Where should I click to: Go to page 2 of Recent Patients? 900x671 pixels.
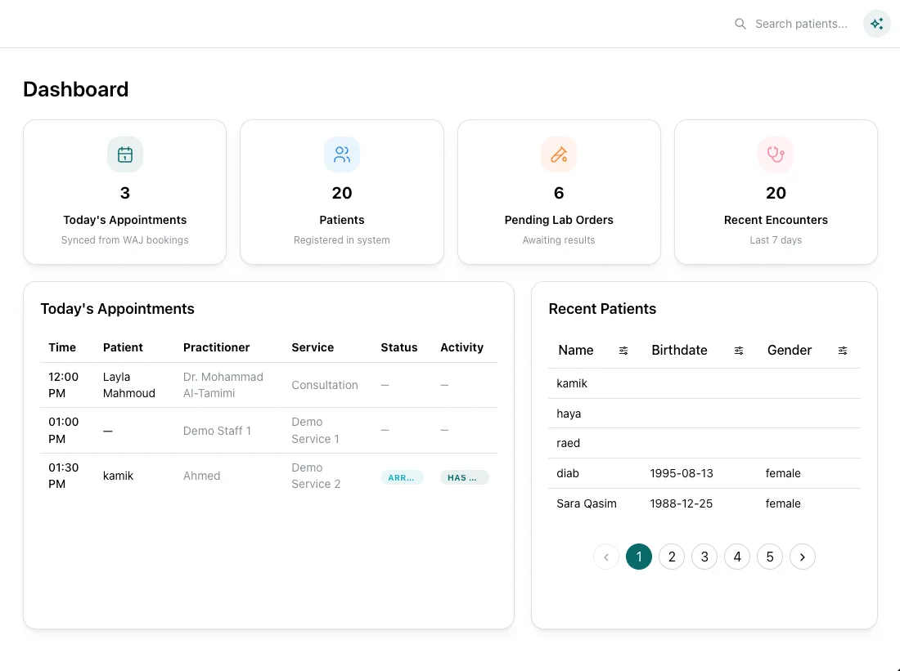tap(672, 557)
